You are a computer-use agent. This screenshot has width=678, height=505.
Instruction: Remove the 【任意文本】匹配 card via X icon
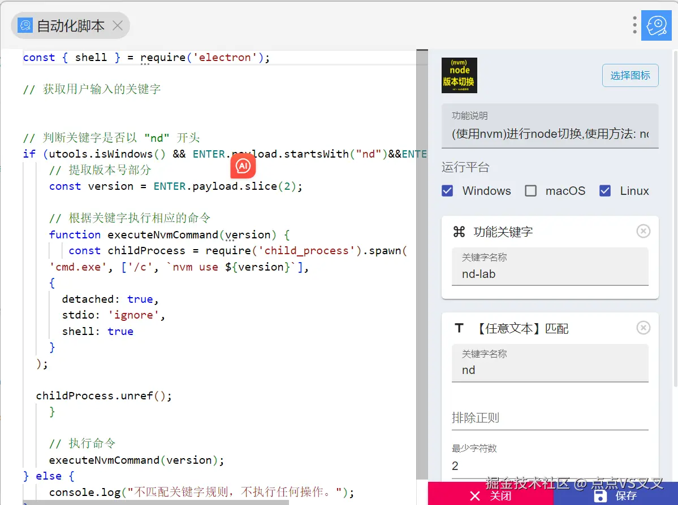click(644, 328)
